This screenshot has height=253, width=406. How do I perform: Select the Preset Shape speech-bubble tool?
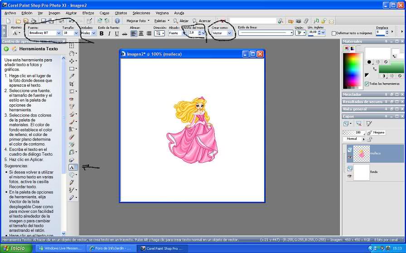(x=72, y=175)
